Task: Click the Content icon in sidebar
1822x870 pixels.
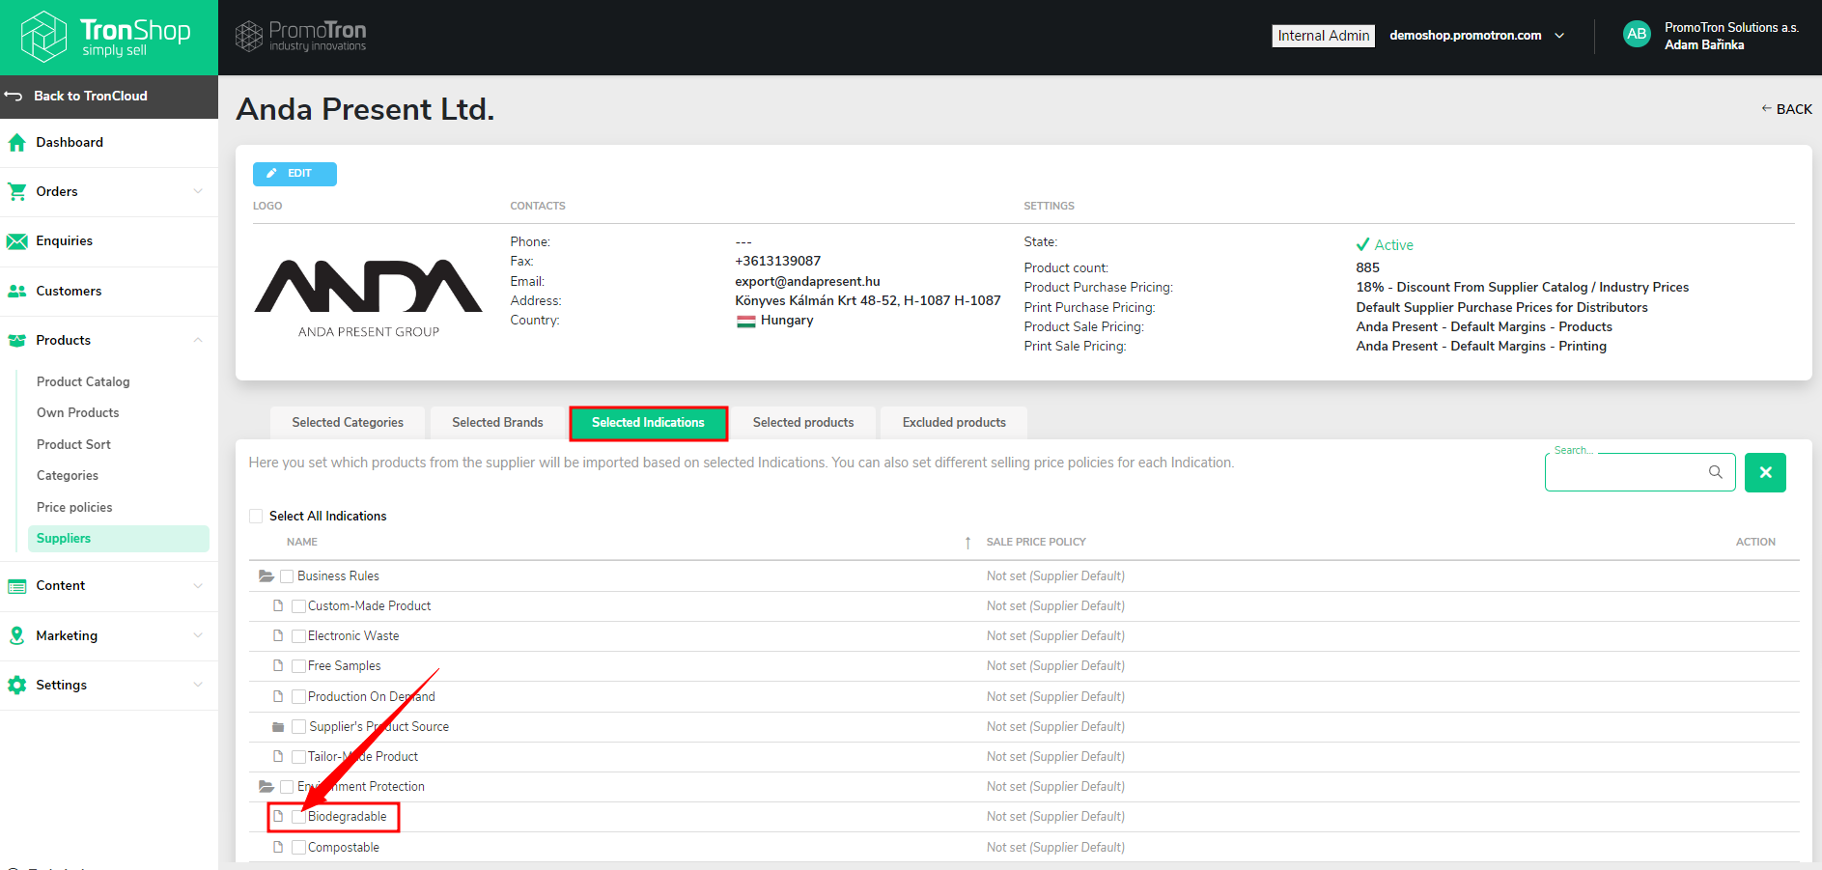Action: [x=16, y=586]
